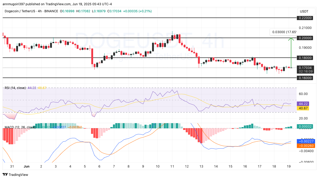
Task: Click date axis label 15
Action: click(230, 166)
